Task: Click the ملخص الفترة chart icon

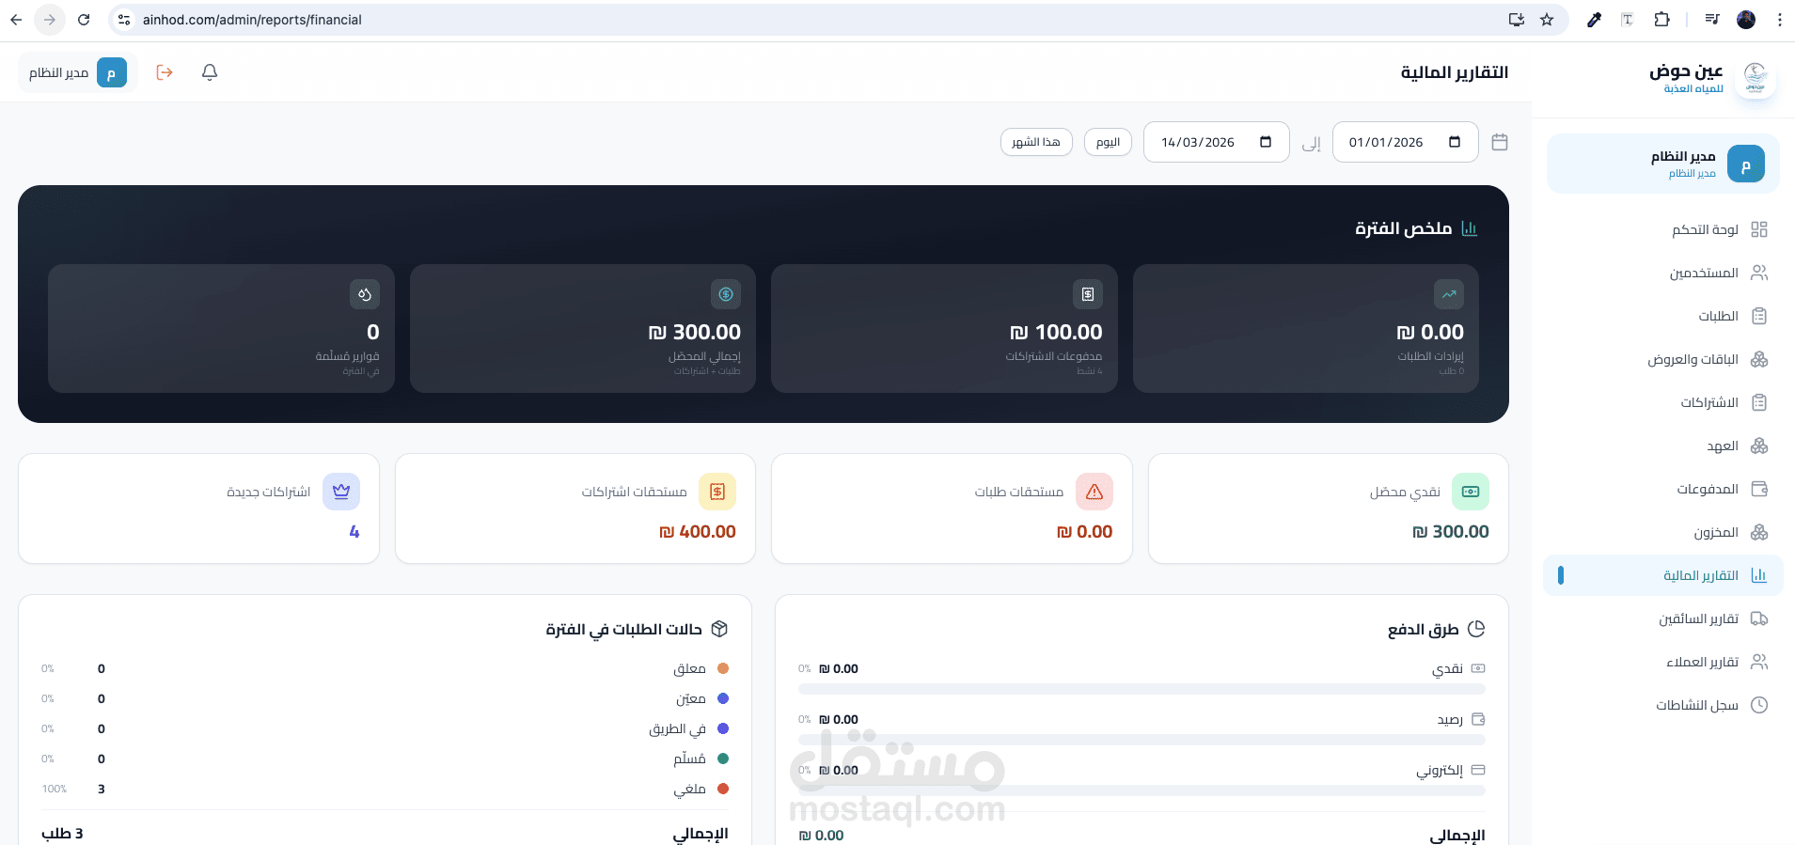Action: click(x=1470, y=228)
